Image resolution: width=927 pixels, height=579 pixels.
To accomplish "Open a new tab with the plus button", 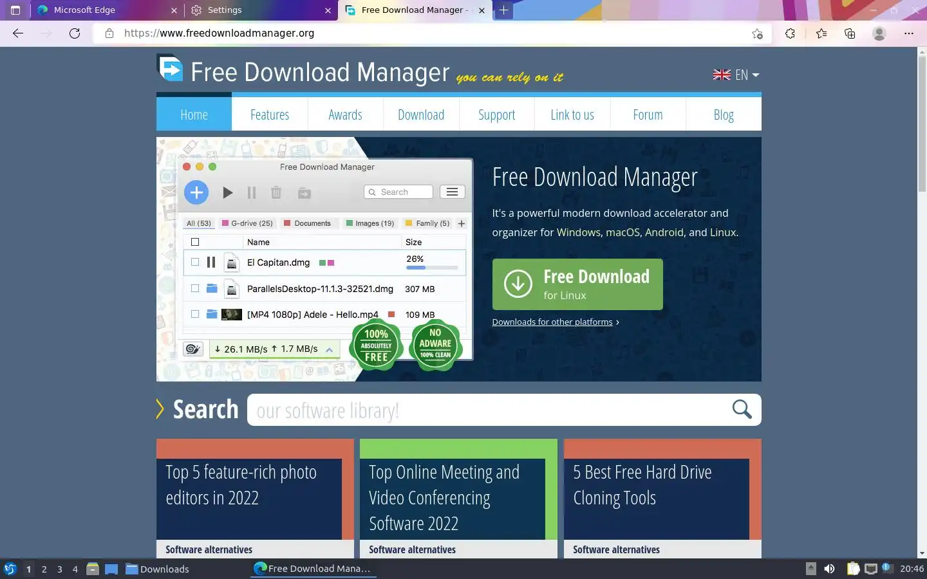I will (503, 10).
